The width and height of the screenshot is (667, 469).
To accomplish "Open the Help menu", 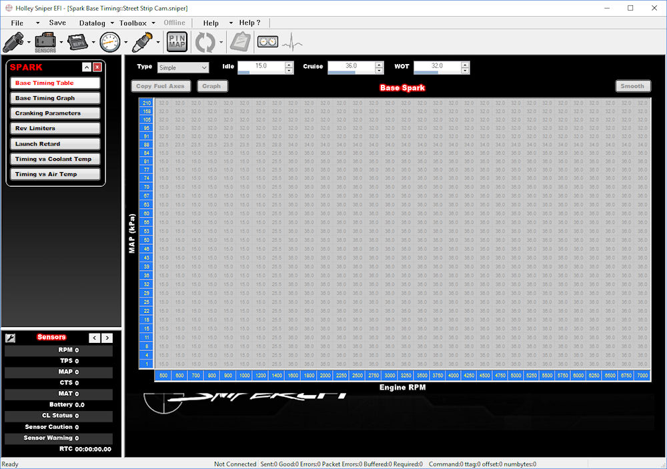I will pos(211,23).
